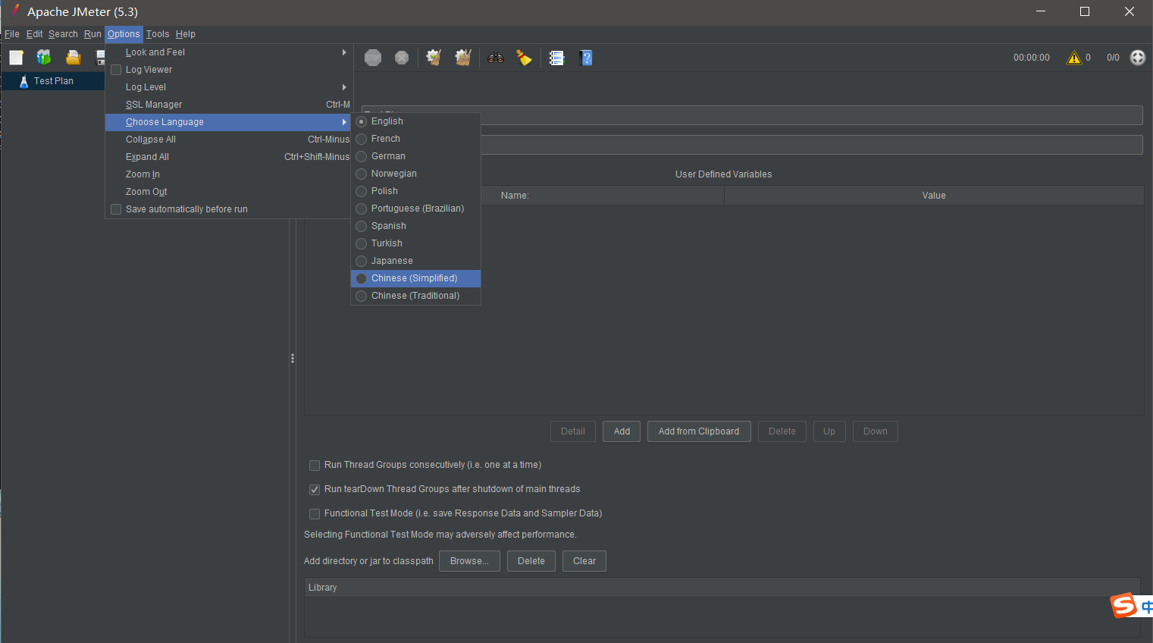Open the File menu
The width and height of the screenshot is (1153, 643).
(12, 34)
